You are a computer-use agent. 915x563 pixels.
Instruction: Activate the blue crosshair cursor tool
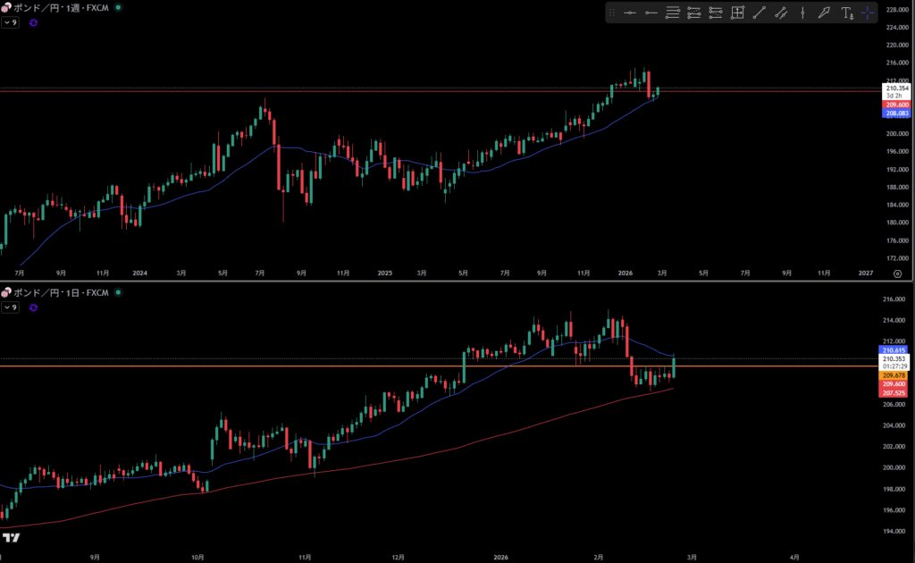(868, 13)
